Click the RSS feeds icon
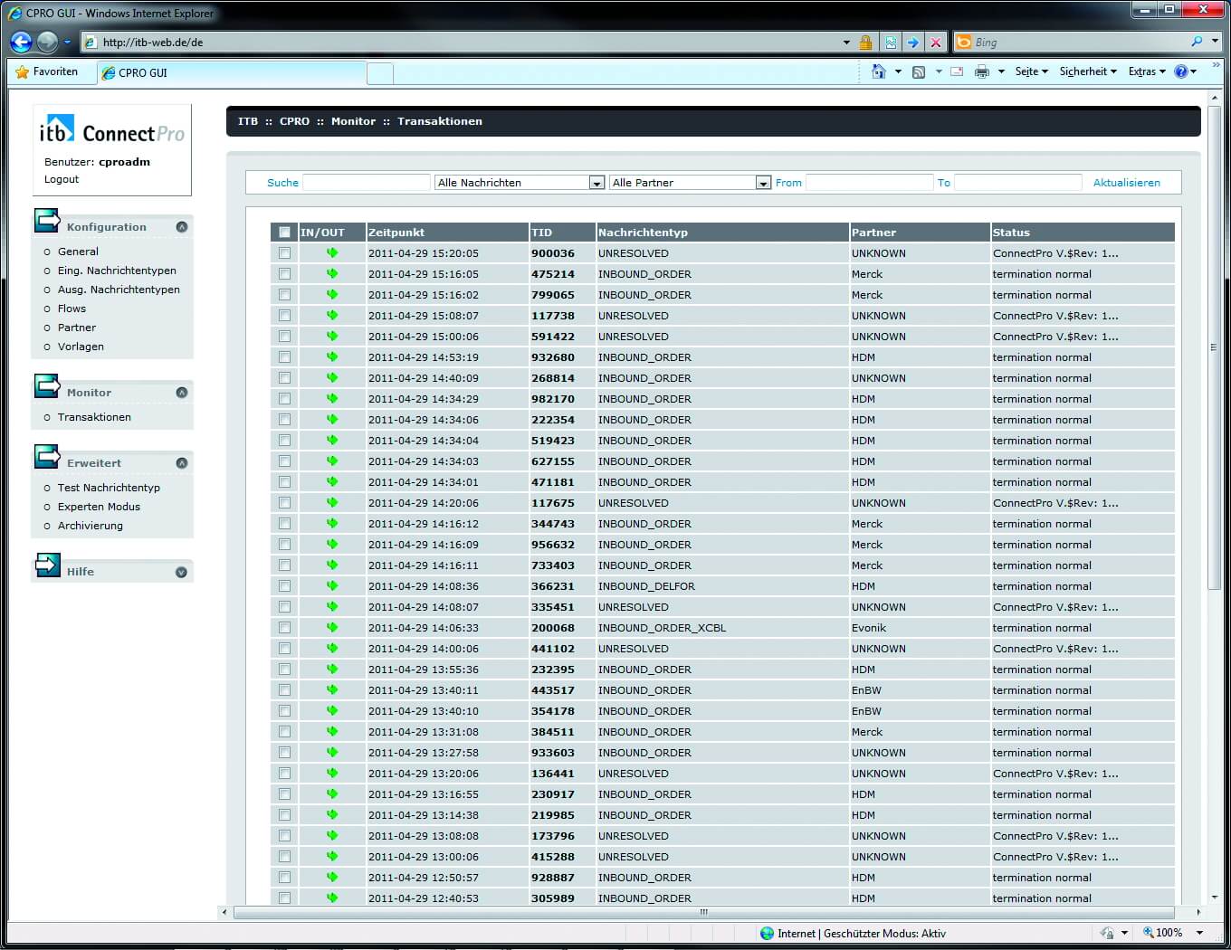The width and height of the screenshot is (1231, 950). coord(919,72)
